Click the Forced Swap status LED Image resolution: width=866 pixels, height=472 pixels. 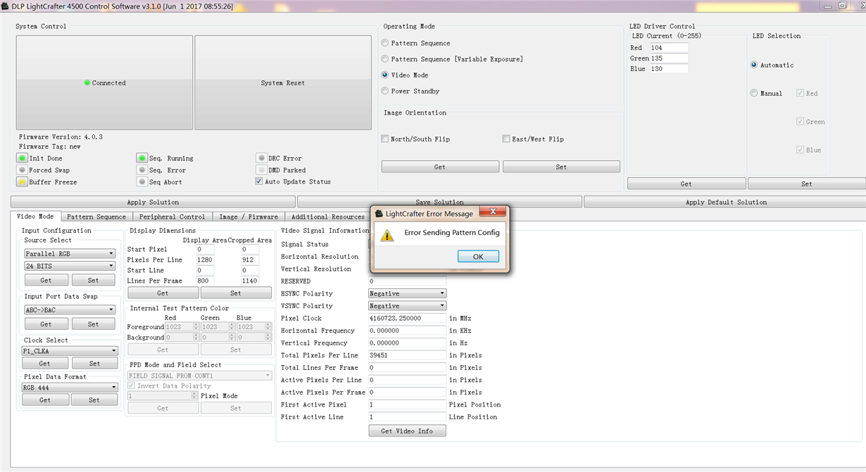click(x=23, y=170)
